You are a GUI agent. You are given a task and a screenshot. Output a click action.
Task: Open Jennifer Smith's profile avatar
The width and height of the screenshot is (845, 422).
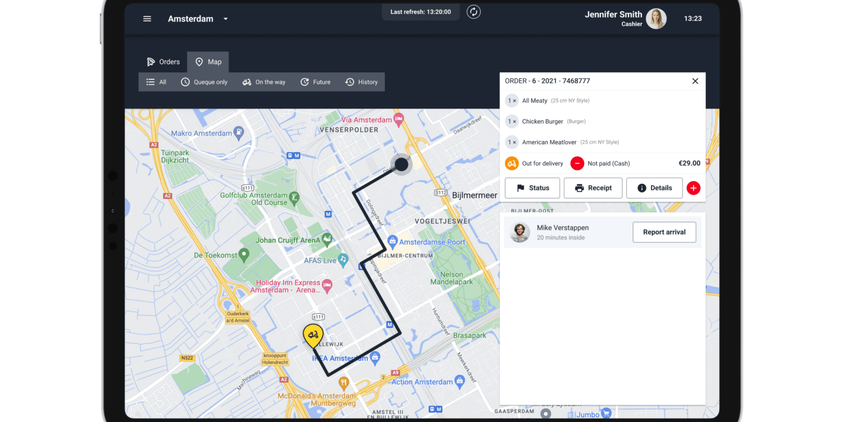655,19
